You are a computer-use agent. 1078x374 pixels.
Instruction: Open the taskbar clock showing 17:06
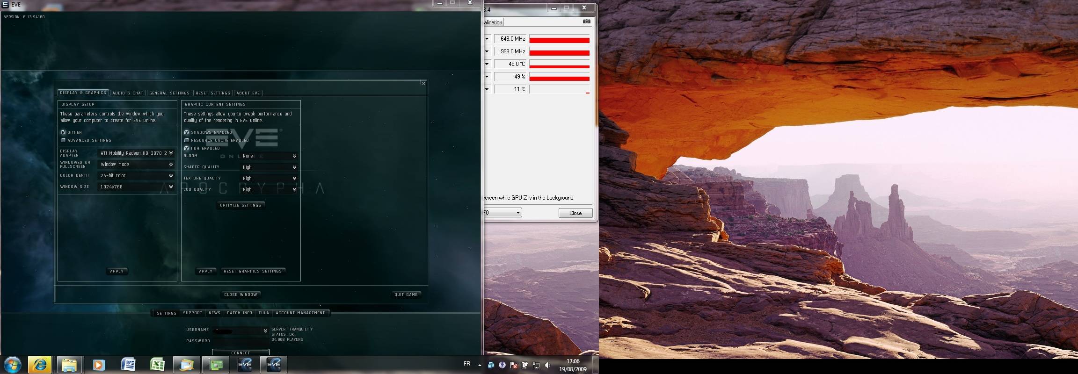point(573,365)
